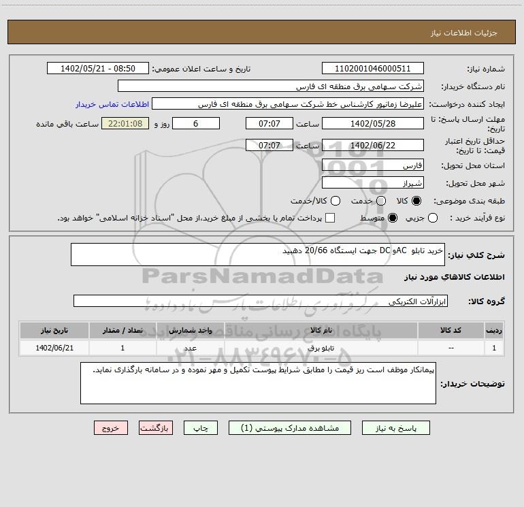Open the اطلاعات تماس خریدار link
524x507 pixels.
(x=112, y=104)
